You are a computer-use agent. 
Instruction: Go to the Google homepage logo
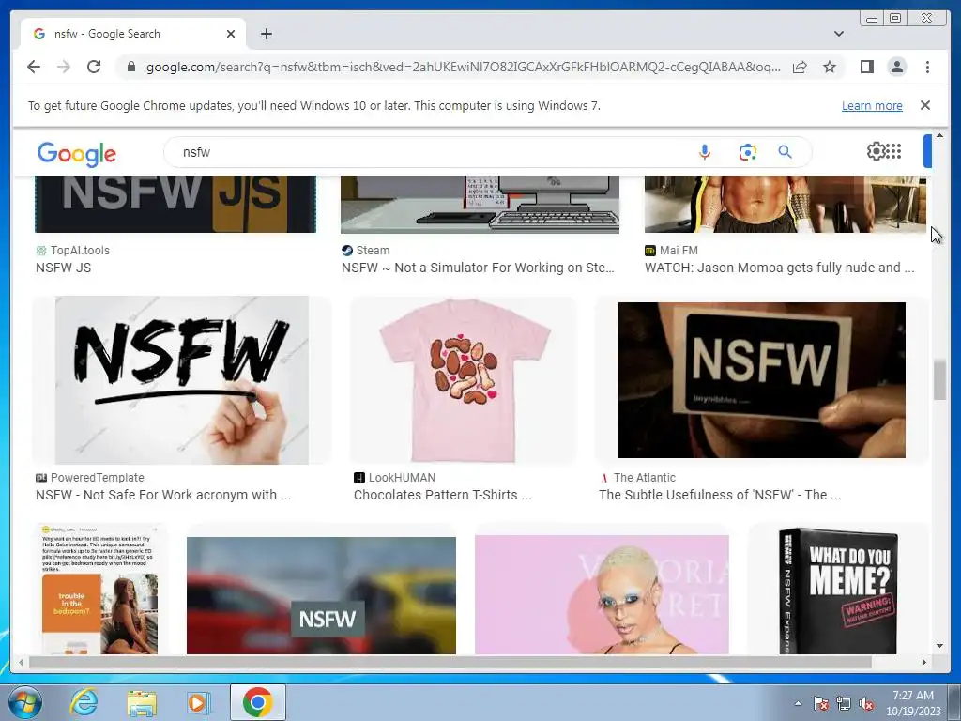(77, 153)
